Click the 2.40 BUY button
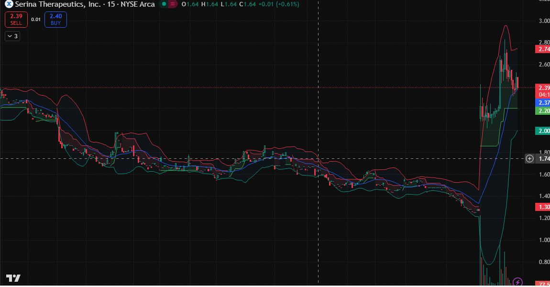The height and width of the screenshot is (287, 550). pyautogui.click(x=56, y=19)
